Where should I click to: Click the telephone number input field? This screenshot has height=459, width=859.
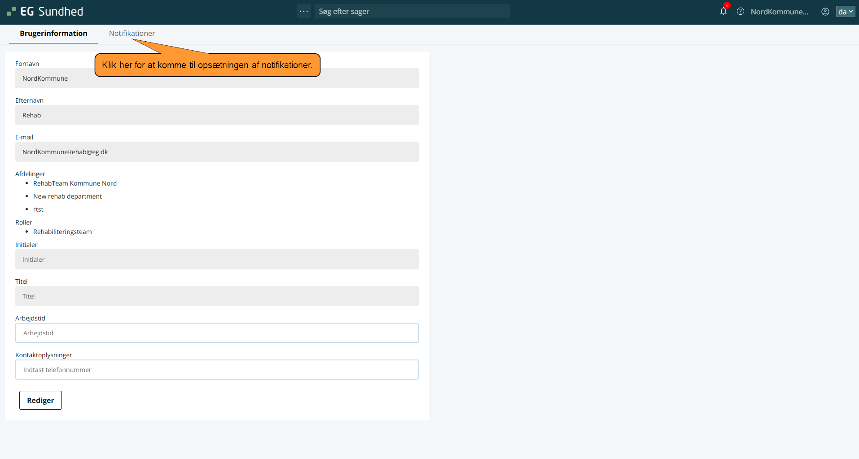coord(217,370)
